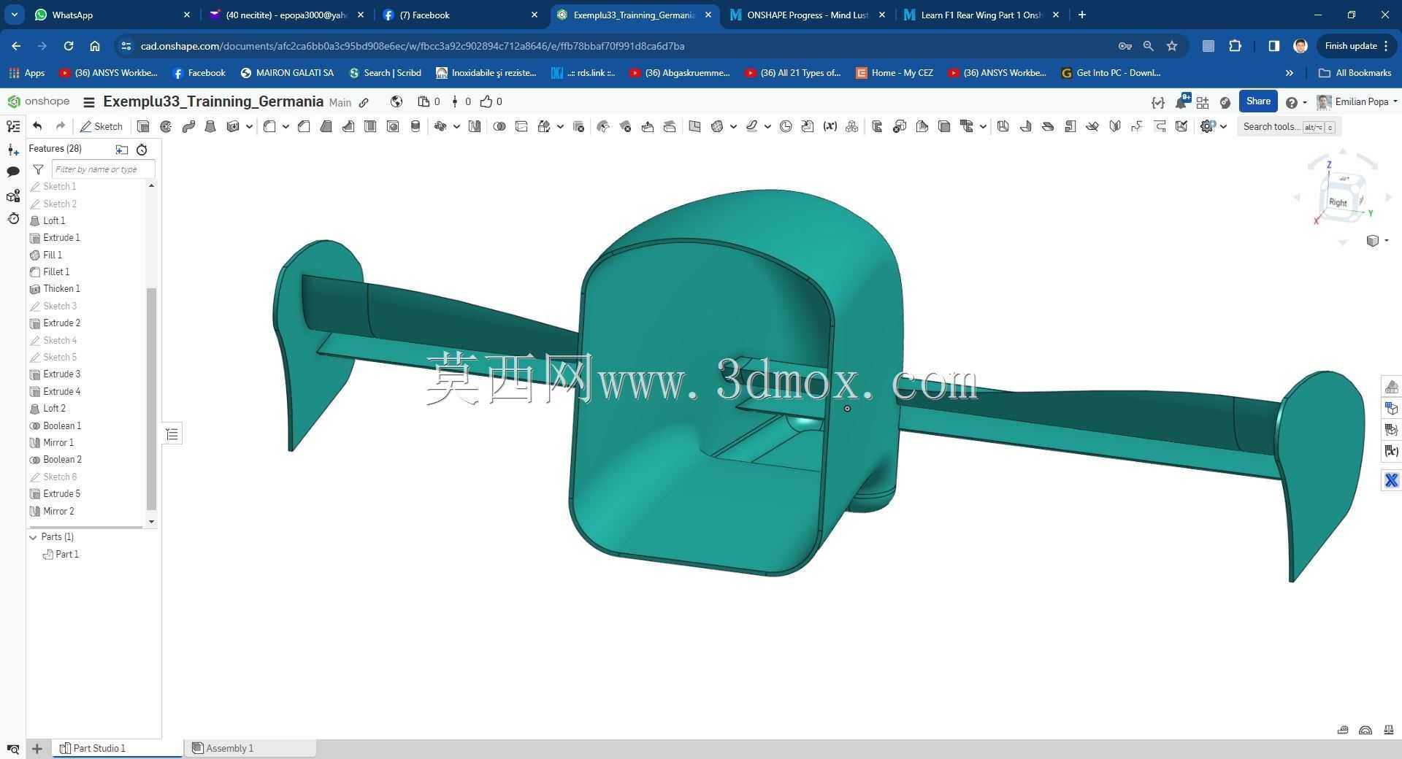Open the variable table icon on right edge
Image resolution: width=1402 pixels, height=759 pixels.
1391,451
